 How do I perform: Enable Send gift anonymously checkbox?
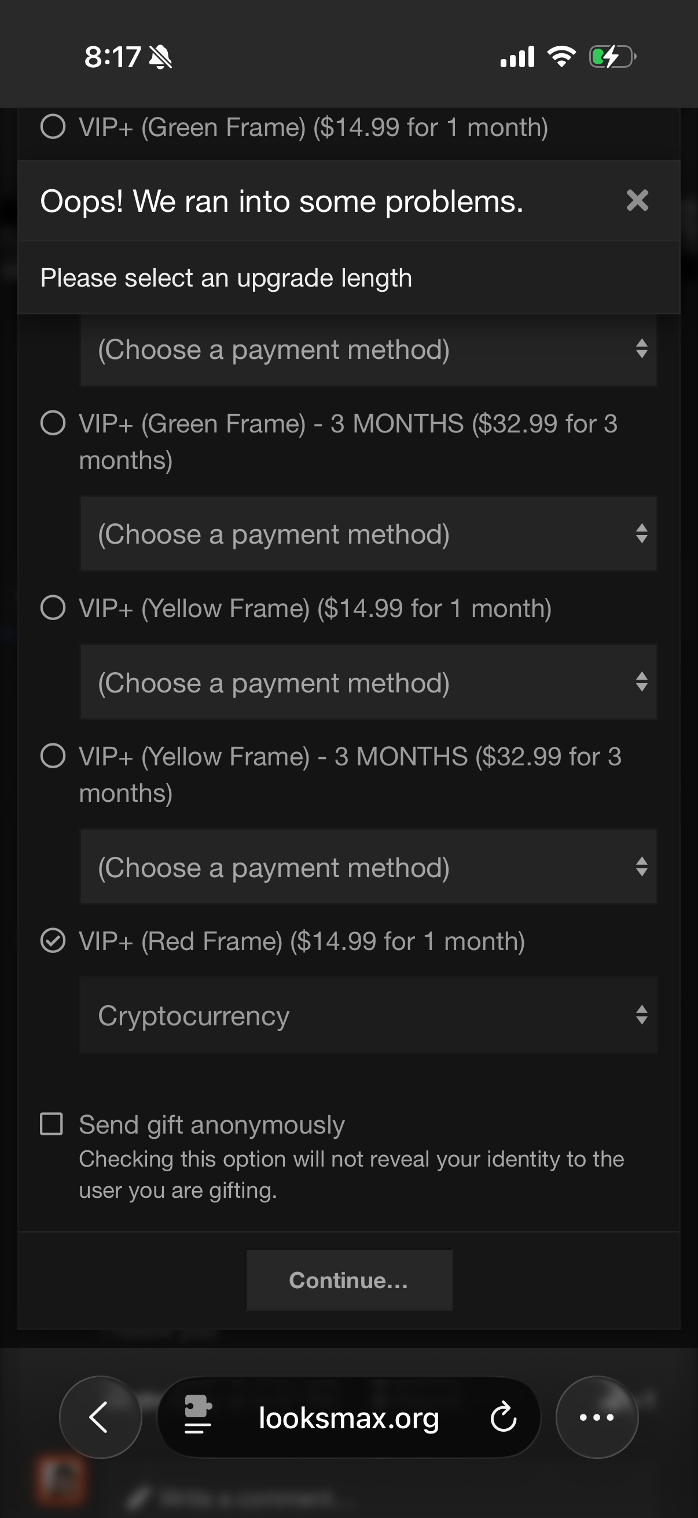(x=52, y=1124)
